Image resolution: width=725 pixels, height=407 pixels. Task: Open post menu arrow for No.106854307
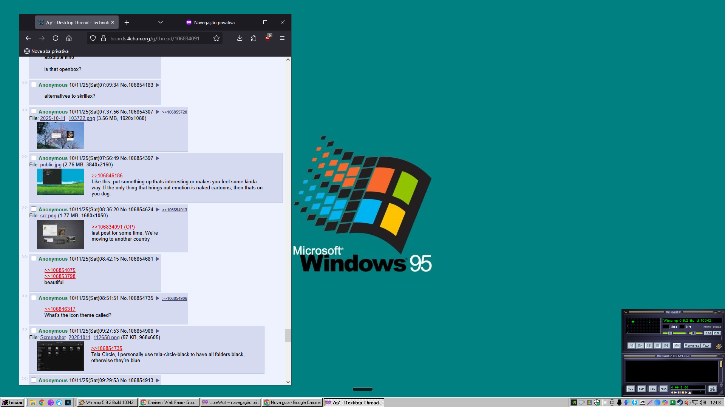click(x=158, y=112)
